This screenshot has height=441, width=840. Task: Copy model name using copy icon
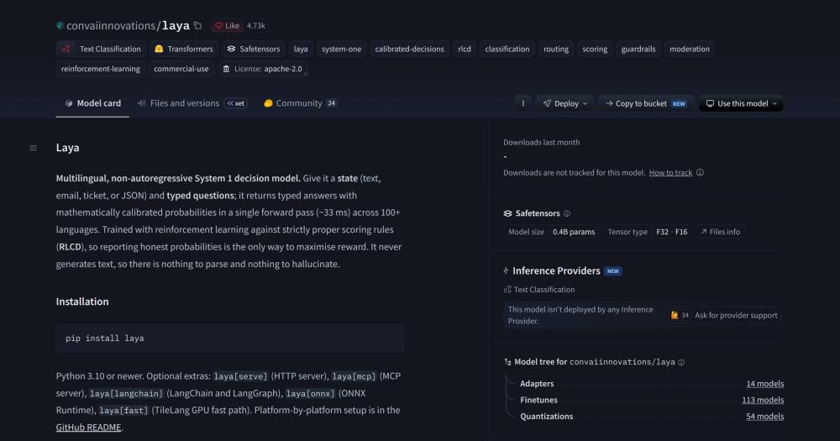197,25
